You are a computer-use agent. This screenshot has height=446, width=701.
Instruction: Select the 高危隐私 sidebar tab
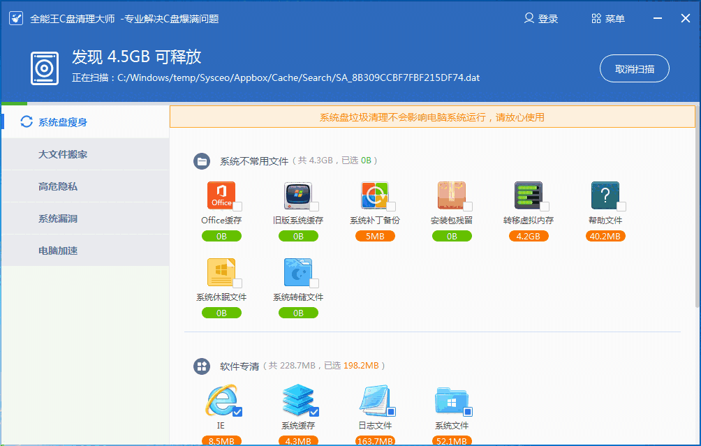84,186
